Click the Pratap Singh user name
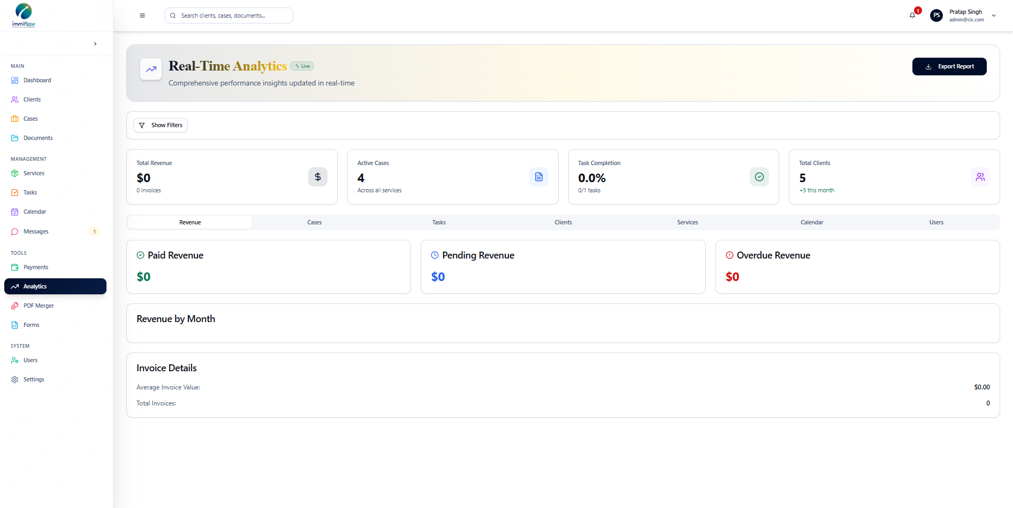The height and width of the screenshot is (508, 1013). (x=966, y=12)
